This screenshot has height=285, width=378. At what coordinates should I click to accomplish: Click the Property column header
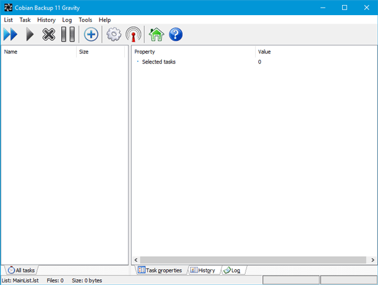tap(193, 52)
